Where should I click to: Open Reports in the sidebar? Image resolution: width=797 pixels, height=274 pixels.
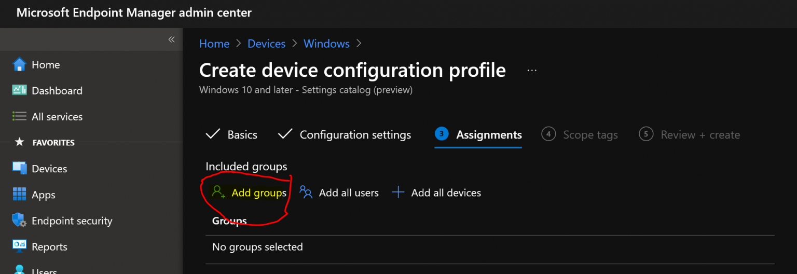[x=49, y=247]
